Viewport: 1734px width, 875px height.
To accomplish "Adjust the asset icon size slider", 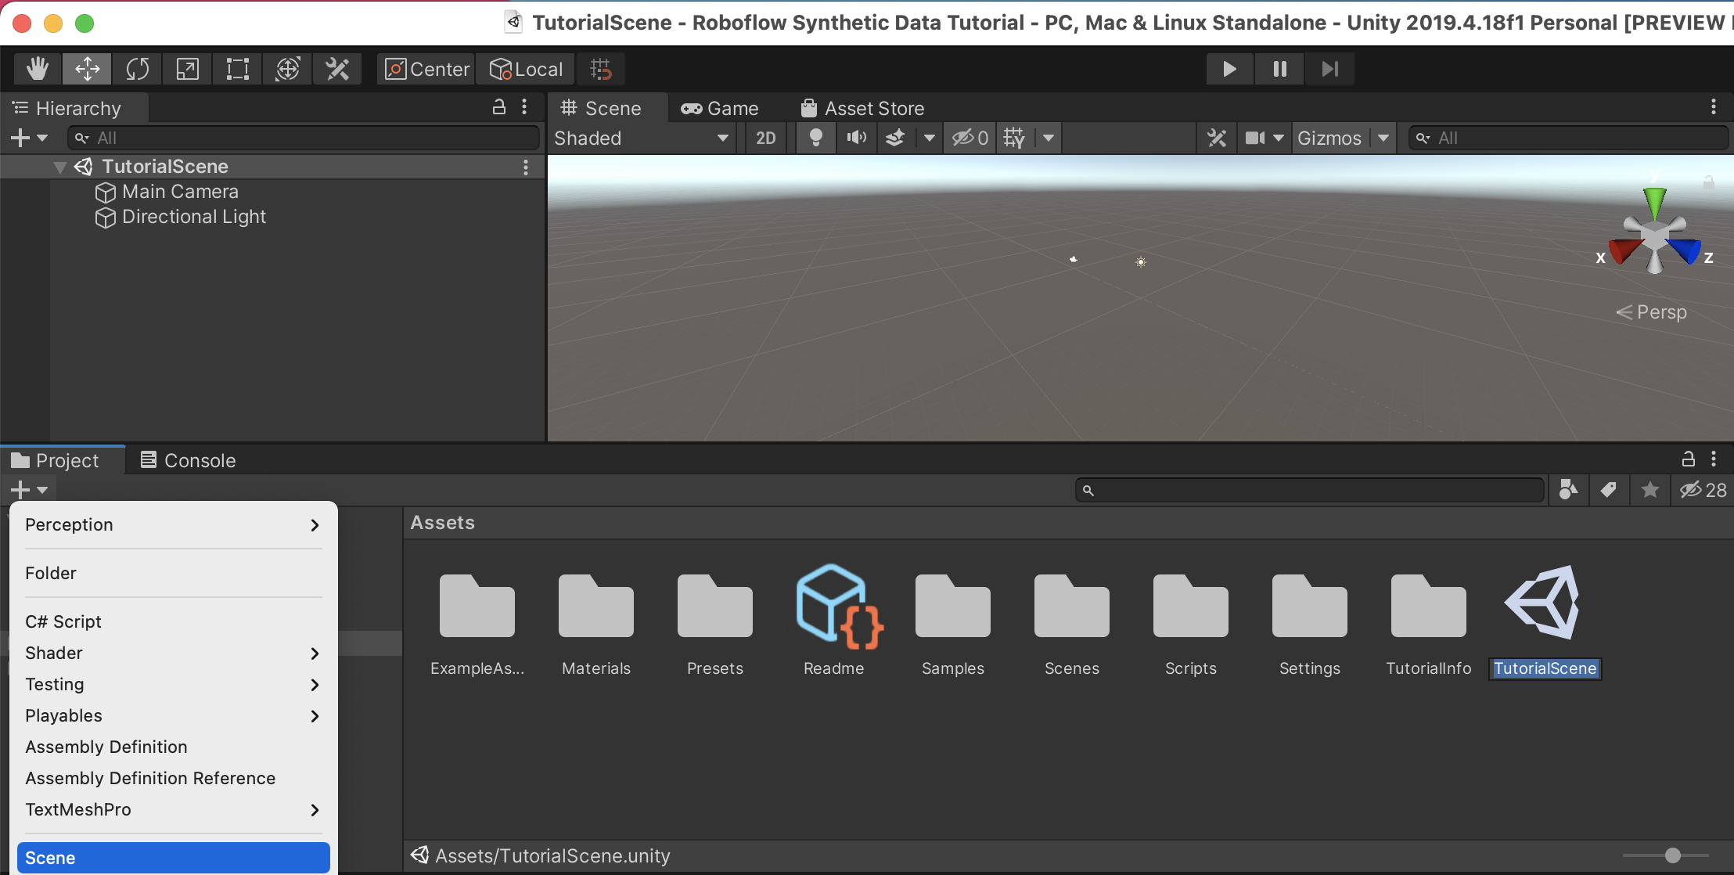I will [1672, 855].
